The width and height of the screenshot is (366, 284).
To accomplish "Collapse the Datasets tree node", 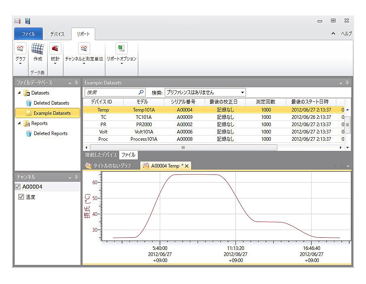I will coord(19,93).
